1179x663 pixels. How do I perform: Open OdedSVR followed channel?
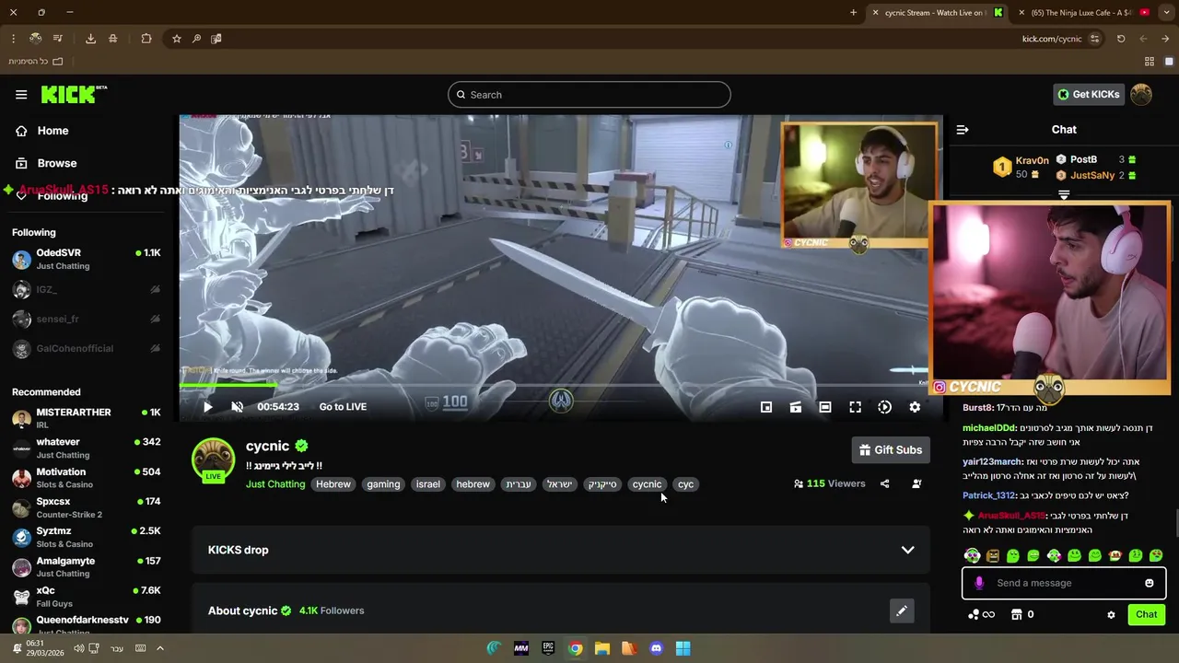click(87, 259)
